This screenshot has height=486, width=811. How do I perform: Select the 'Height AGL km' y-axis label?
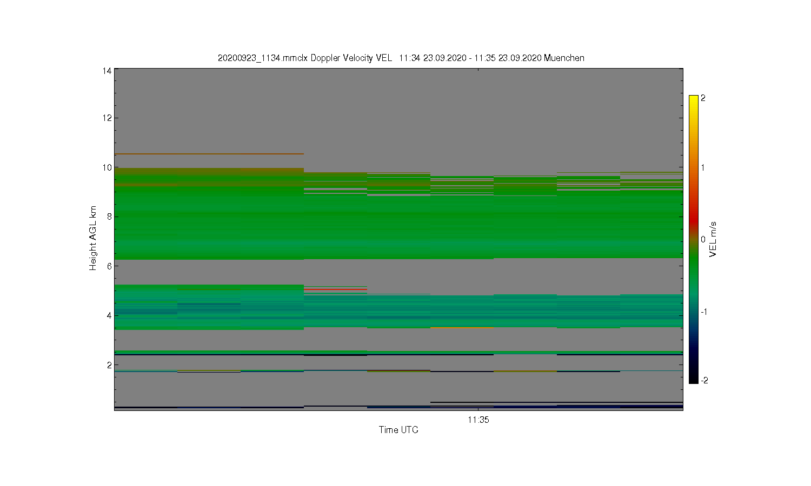93,238
